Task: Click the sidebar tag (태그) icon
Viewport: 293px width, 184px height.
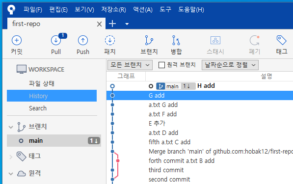Action: 22,156
